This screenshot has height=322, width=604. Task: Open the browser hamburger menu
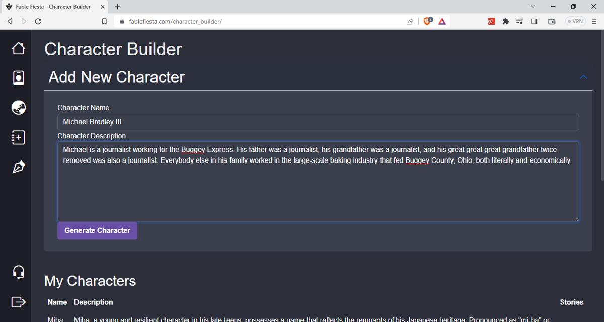(594, 21)
